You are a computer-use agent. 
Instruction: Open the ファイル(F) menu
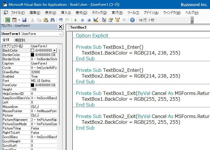click(x=18, y=13)
